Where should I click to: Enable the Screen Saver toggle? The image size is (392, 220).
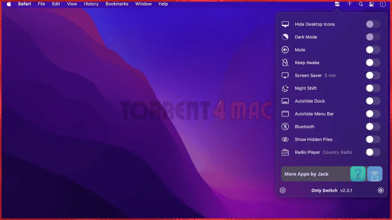[x=373, y=75]
